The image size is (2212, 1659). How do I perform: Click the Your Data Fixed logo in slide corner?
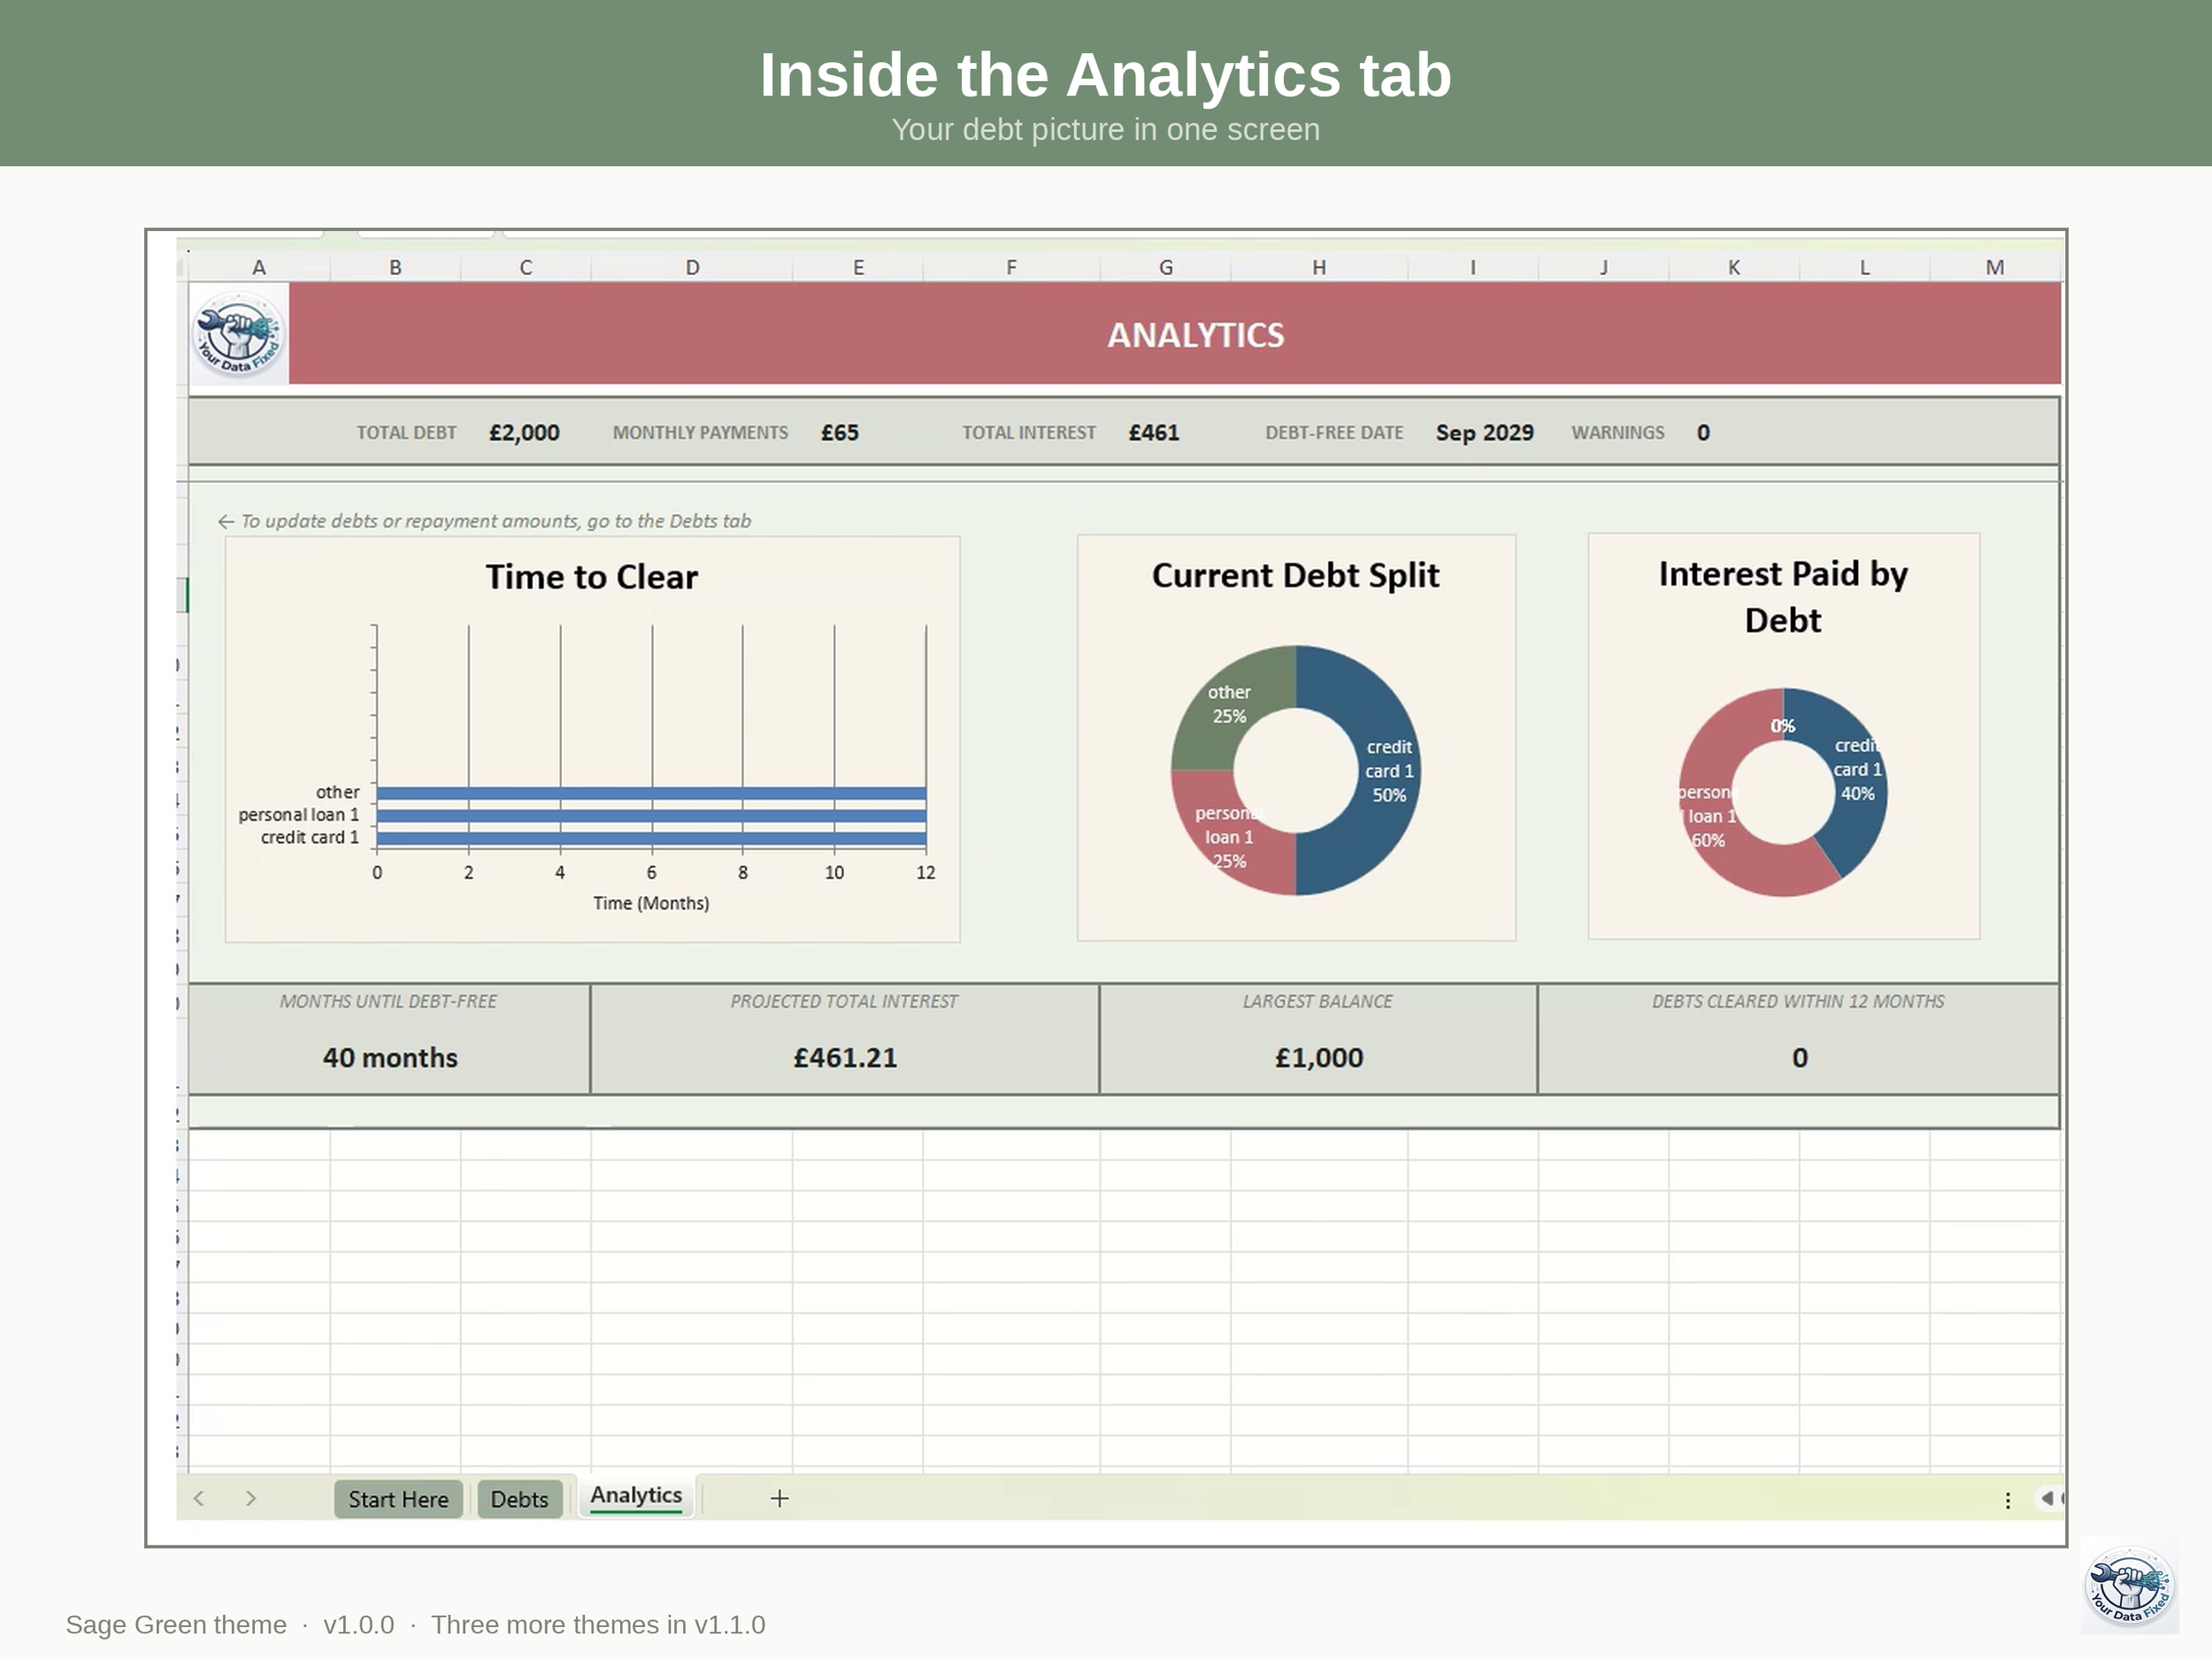click(x=2130, y=1586)
